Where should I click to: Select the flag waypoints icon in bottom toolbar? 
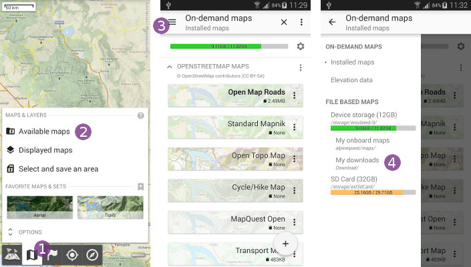click(52, 255)
